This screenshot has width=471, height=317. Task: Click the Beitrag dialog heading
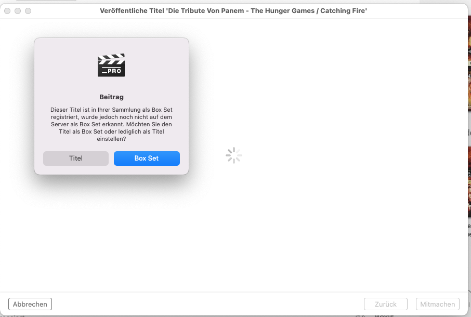(x=111, y=97)
